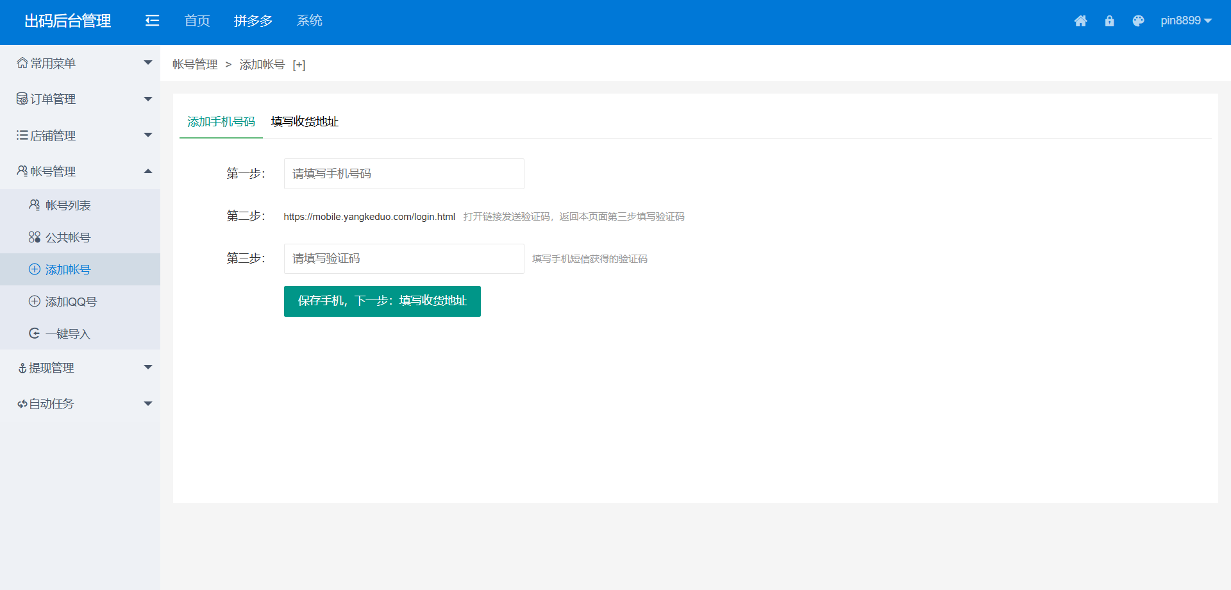This screenshot has height=590, width=1231.
Task: Select 公共帐号 sidebar item
Action: pyautogui.click(x=67, y=237)
